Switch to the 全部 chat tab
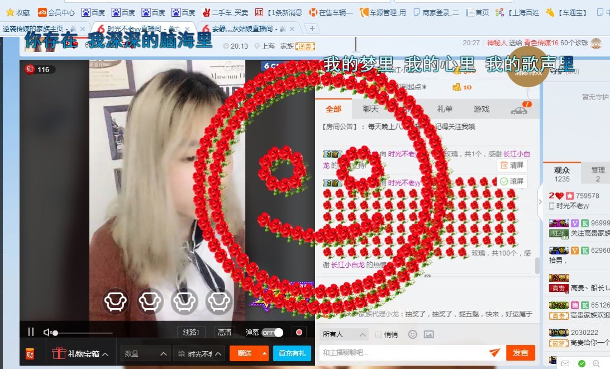This screenshot has width=610, height=369. coord(333,109)
